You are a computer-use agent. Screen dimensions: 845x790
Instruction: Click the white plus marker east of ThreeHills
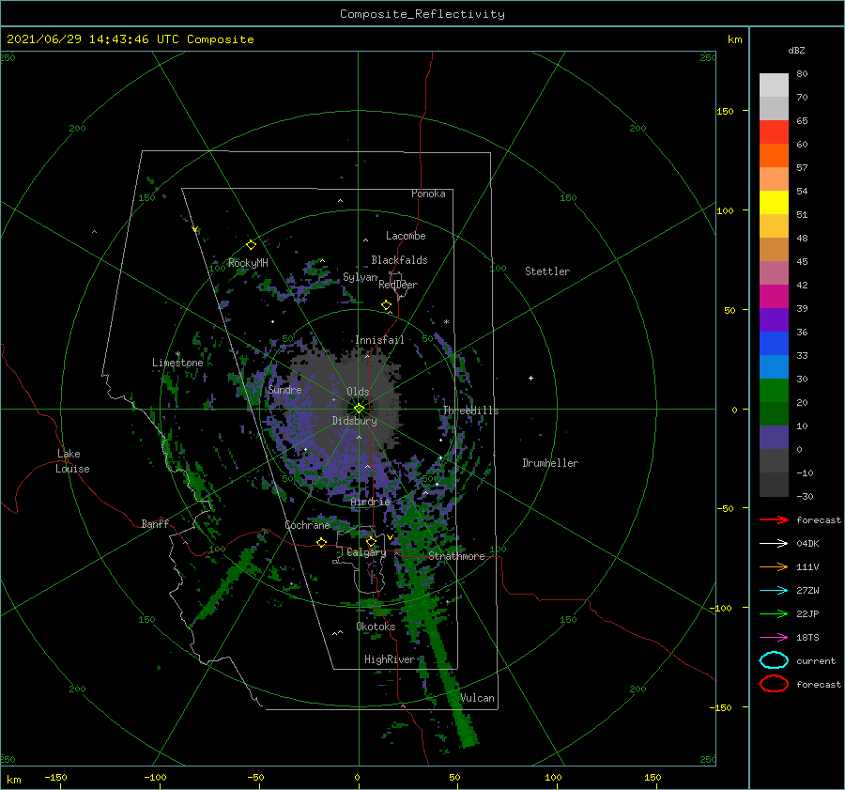[x=530, y=378]
